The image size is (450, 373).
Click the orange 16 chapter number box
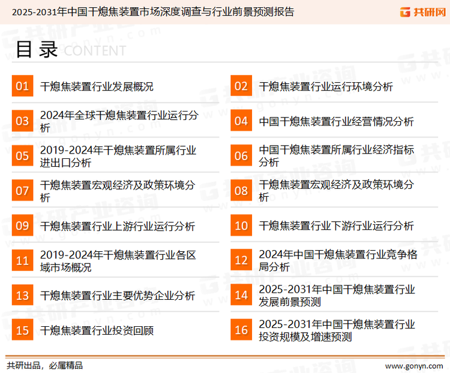pos(241,330)
